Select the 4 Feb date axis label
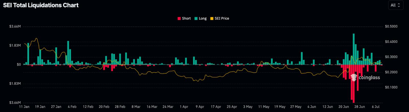 72,107
